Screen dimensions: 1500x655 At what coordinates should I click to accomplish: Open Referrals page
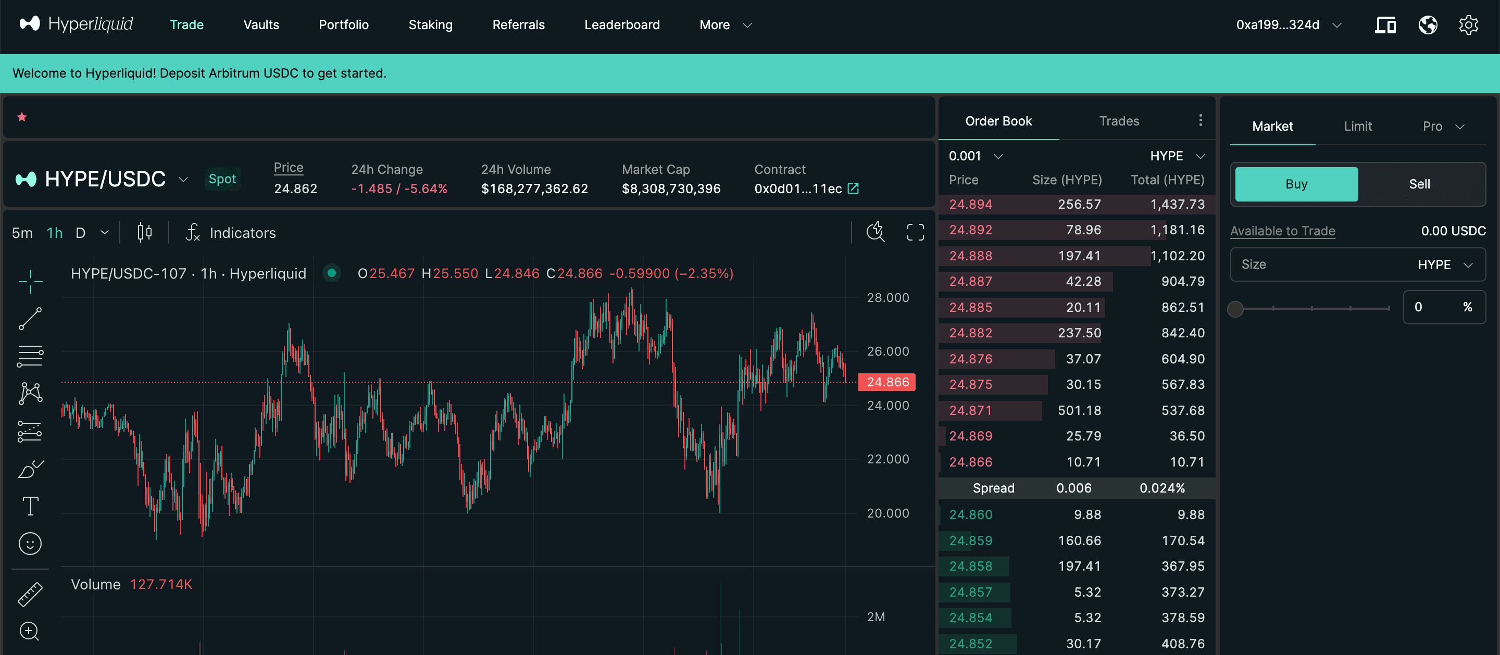(518, 24)
